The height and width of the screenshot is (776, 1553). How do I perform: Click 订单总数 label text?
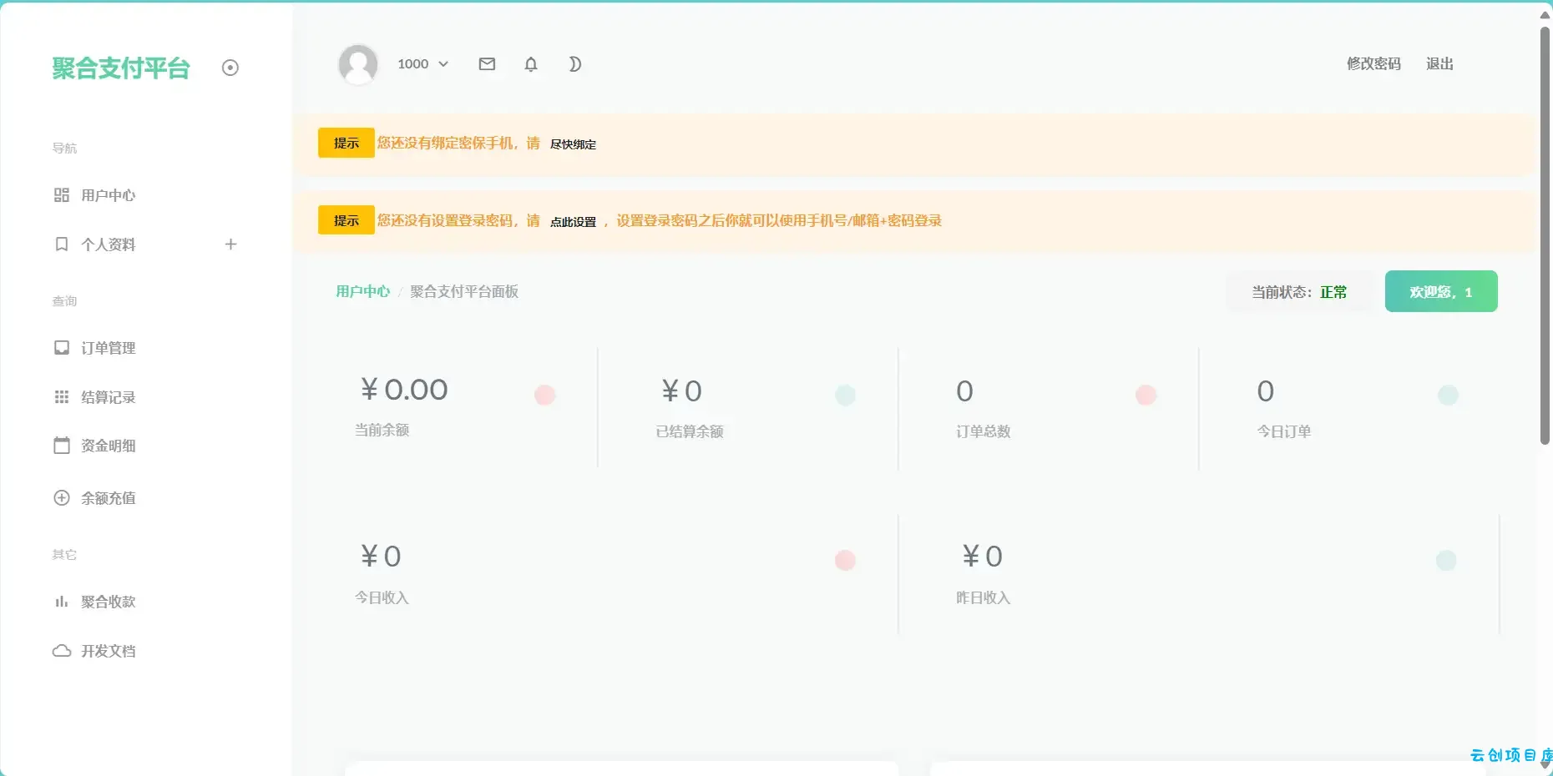(983, 431)
